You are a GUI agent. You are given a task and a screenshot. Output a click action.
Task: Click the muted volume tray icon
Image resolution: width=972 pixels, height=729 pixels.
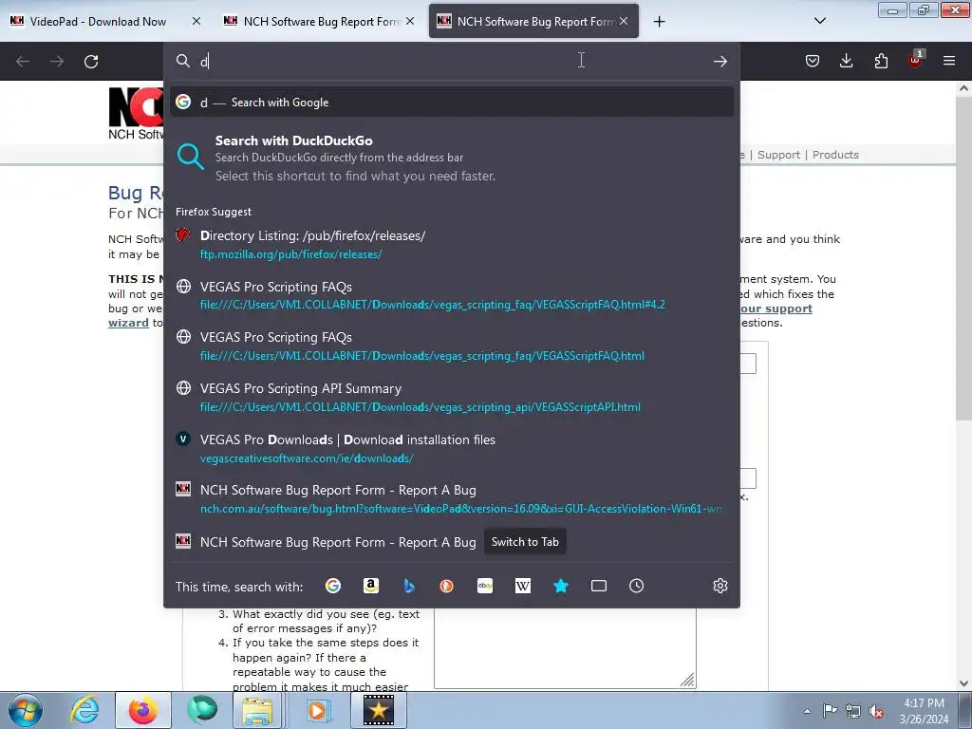[x=876, y=712]
